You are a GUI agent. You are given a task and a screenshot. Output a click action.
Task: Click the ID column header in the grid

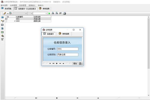[x=11, y=17]
